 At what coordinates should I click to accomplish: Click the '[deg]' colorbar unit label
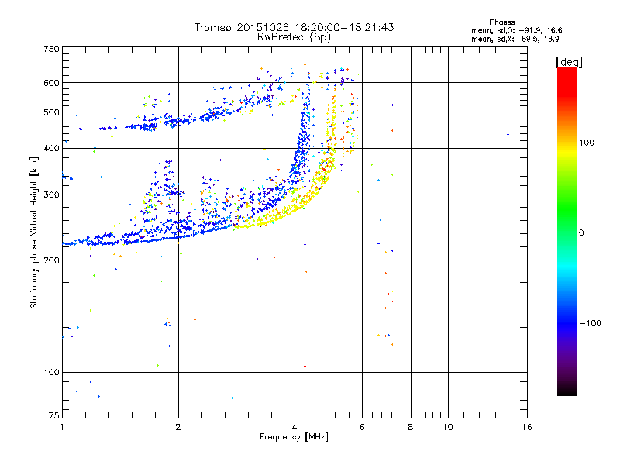click(x=569, y=62)
